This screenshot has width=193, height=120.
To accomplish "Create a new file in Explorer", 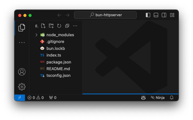I will 43,26.
